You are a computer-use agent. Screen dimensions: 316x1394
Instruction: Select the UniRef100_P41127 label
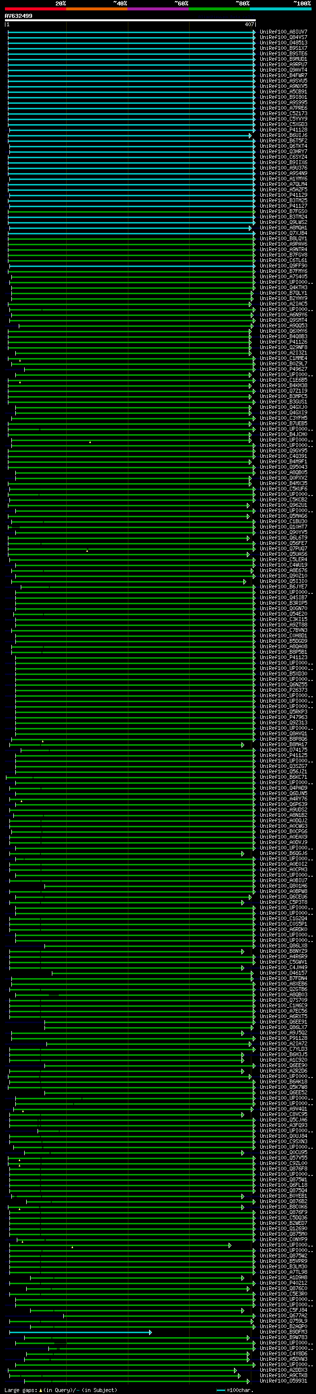coord(283,206)
